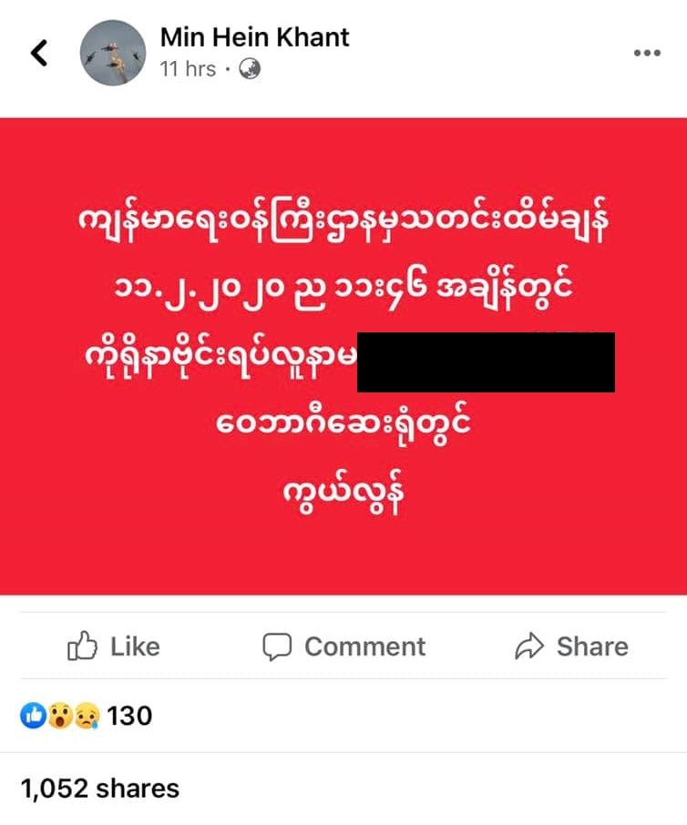Open the red background post image

[x=343, y=357]
